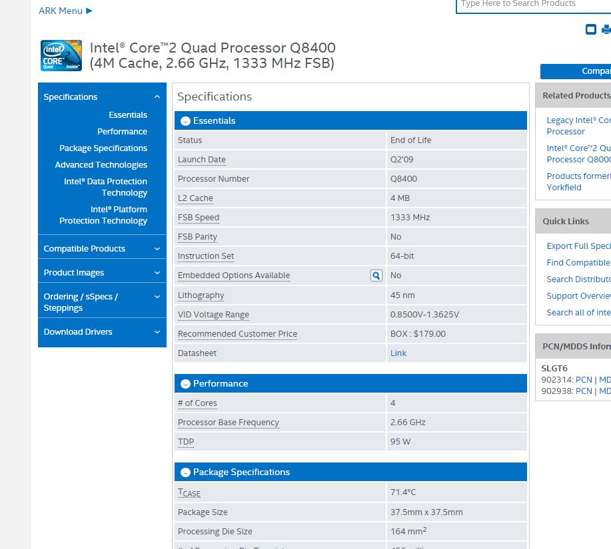Click the Intel Core 2 Quad logo badge
The width and height of the screenshot is (611, 549).
[x=61, y=55]
